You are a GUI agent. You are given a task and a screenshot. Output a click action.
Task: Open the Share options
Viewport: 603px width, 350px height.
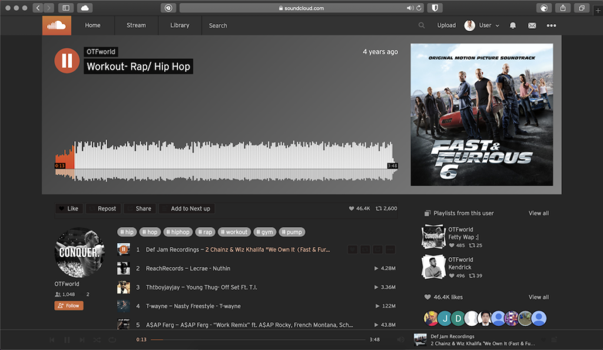(140, 208)
